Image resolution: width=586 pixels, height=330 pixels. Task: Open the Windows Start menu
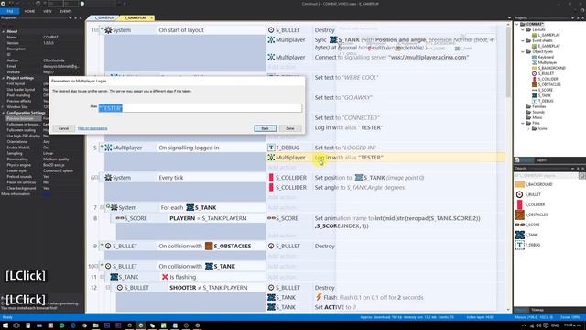point(5,325)
